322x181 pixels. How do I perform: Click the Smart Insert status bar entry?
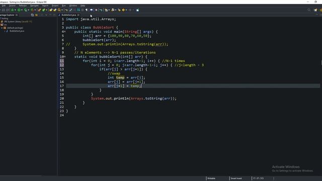click(236, 178)
